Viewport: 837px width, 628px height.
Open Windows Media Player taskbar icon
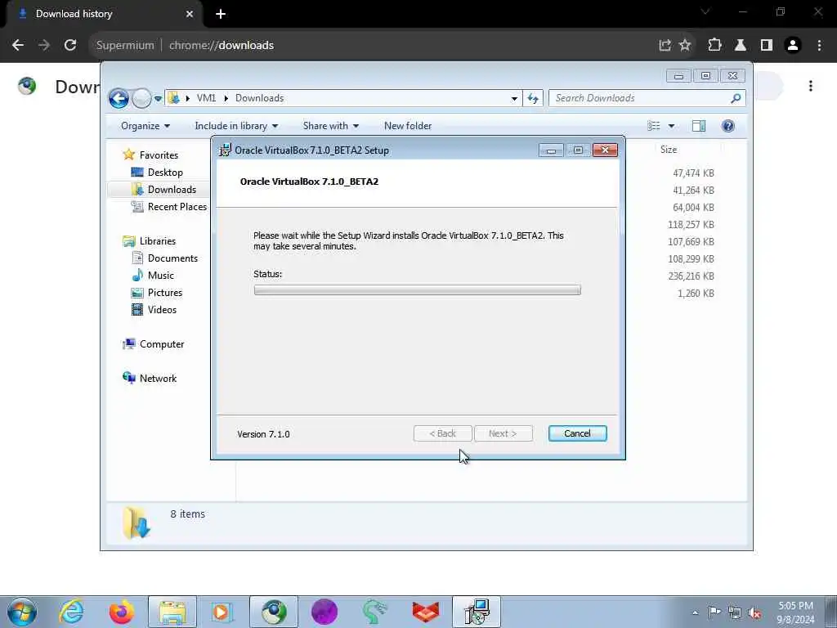222,612
